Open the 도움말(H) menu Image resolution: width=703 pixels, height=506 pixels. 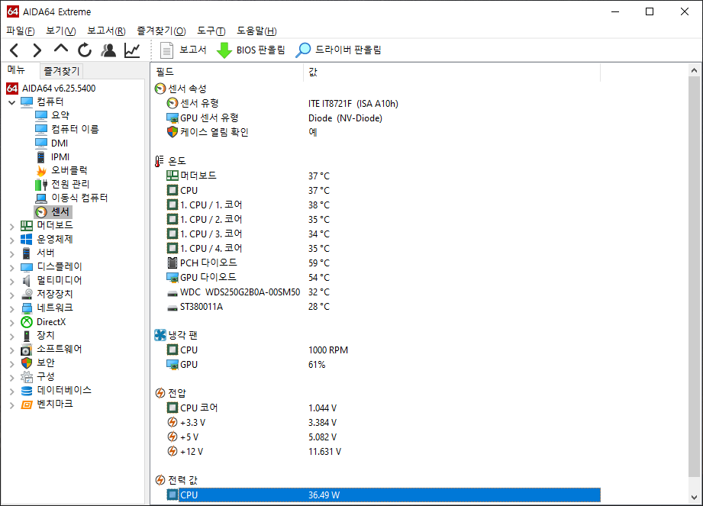(x=256, y=31)
